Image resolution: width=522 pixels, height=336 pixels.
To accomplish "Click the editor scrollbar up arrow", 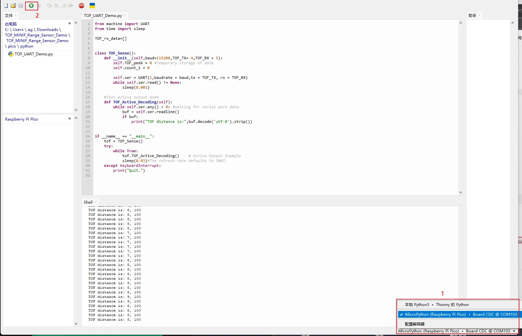I will tap(461, 22).
